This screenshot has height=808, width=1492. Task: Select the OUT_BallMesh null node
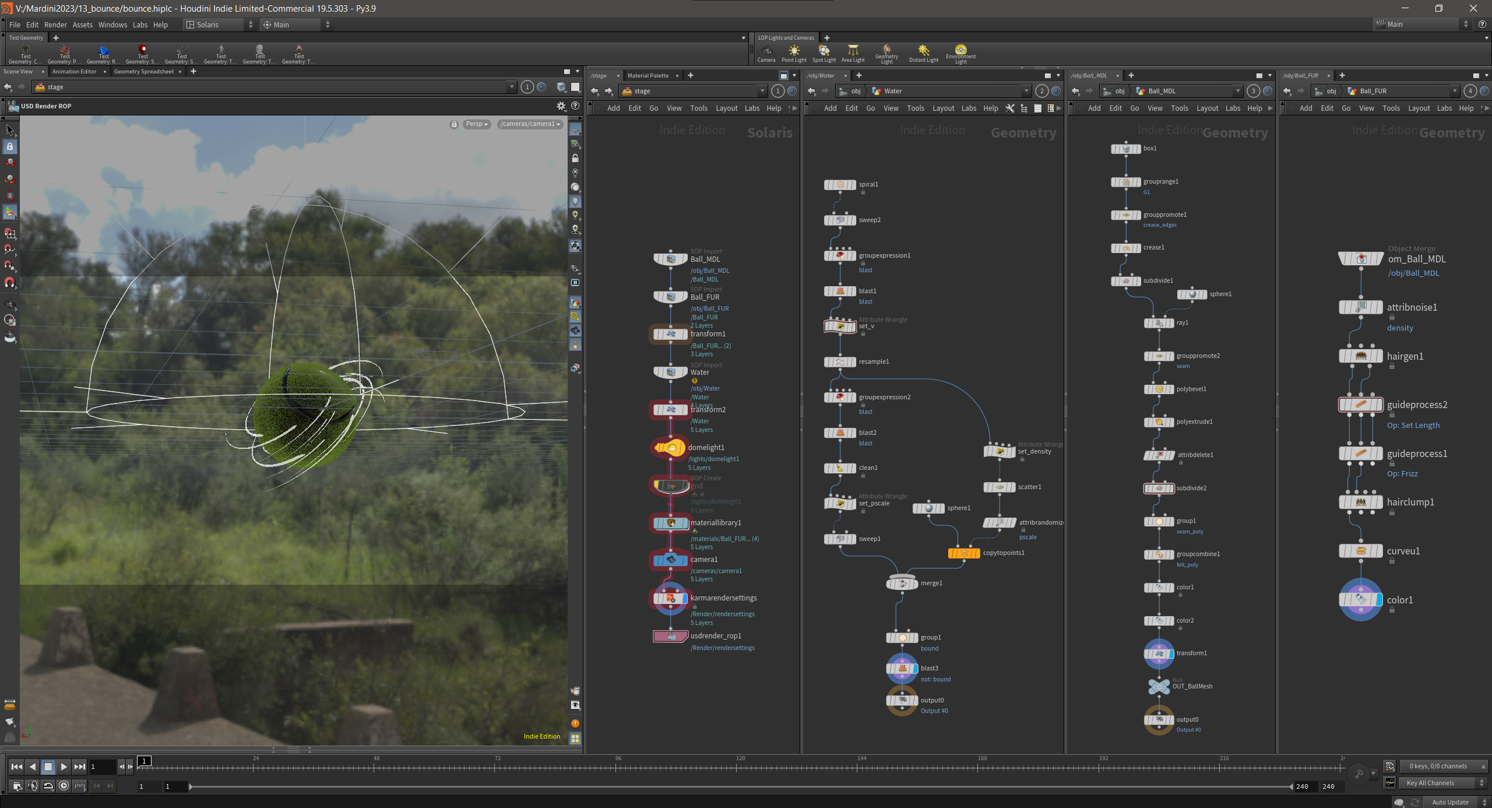click(x=1159, y=687)
